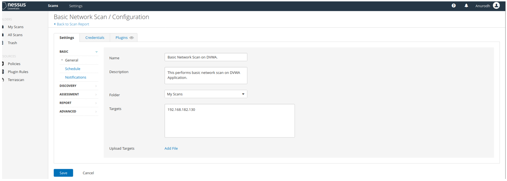This screenshot has width=507, height=181.
Task: Click the page title Basic Network Scan / Configuration
Action: click(101, 17)
